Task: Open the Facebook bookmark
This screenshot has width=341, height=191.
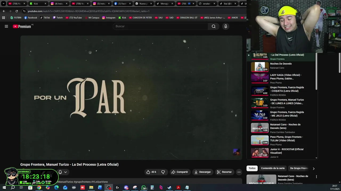Action: [x=31, y=18]
